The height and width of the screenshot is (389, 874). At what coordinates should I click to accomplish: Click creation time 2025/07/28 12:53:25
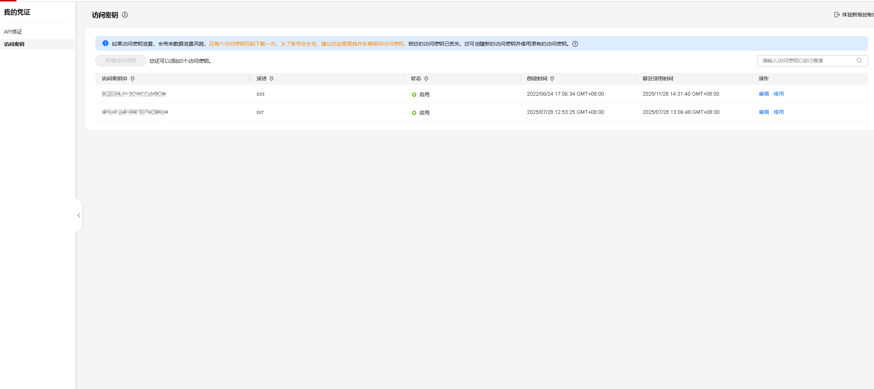click(565, 112)
